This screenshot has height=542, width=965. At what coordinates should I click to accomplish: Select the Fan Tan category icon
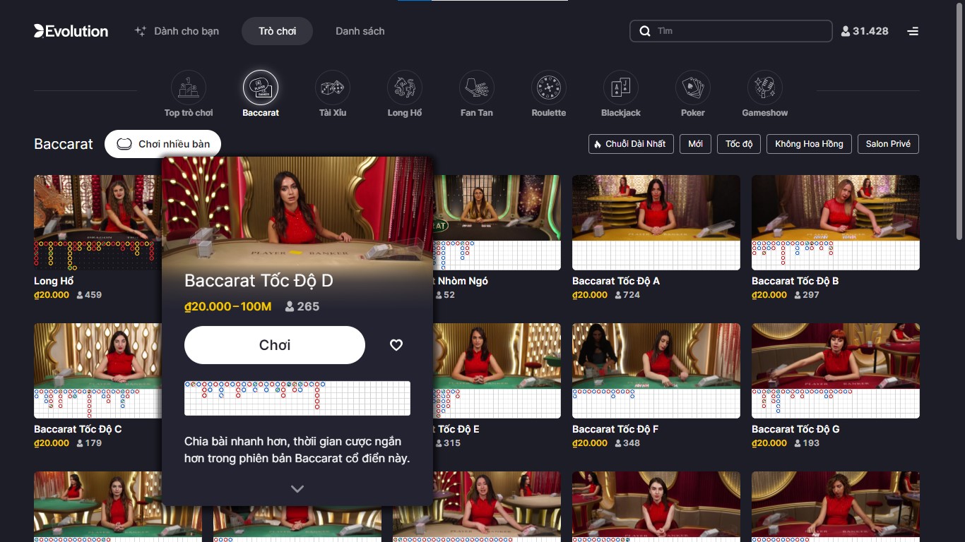click(x=476, y=87)
